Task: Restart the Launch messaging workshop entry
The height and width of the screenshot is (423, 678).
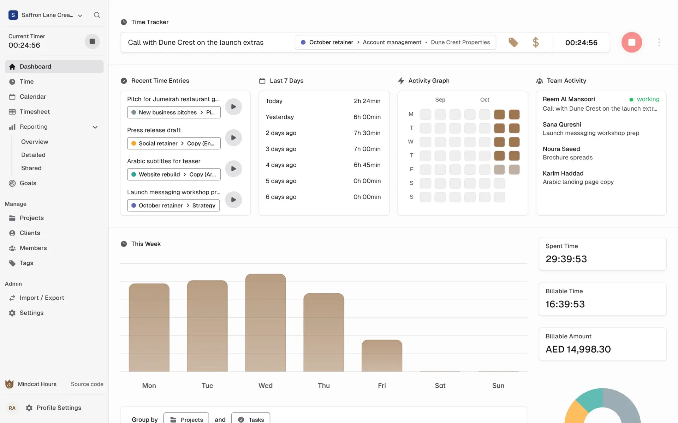Action: pyautogui.click(x=233, y=200)
